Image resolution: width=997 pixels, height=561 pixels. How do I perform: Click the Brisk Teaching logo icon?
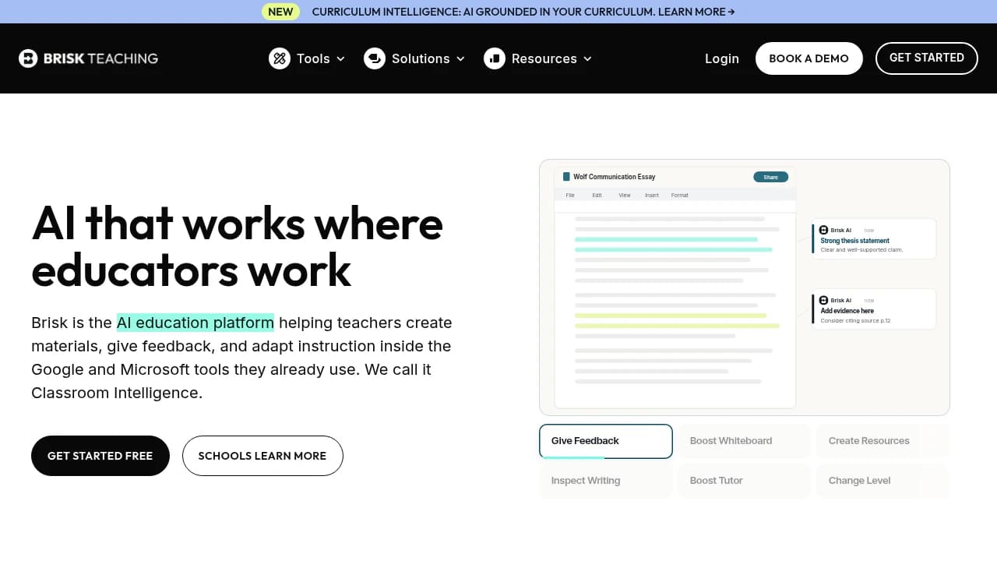[x=28, y=58]
